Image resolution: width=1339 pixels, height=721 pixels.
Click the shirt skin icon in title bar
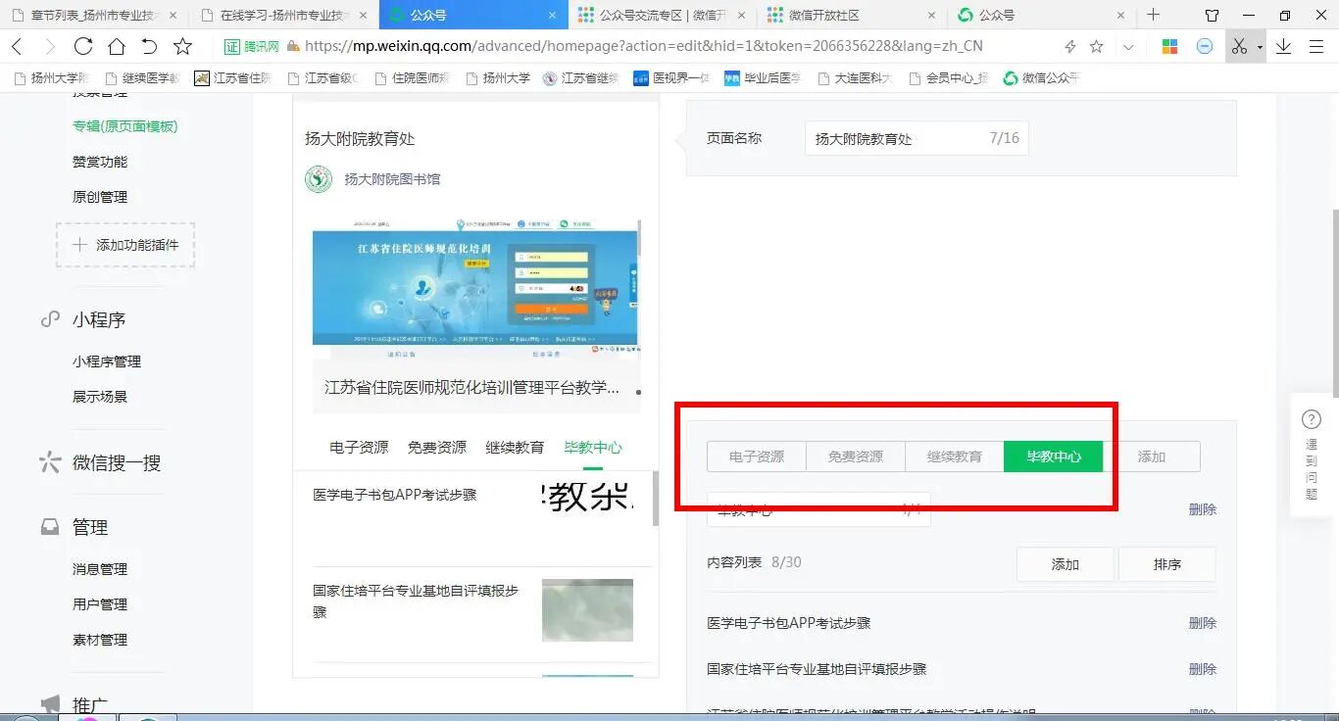tap(1212, 15)
